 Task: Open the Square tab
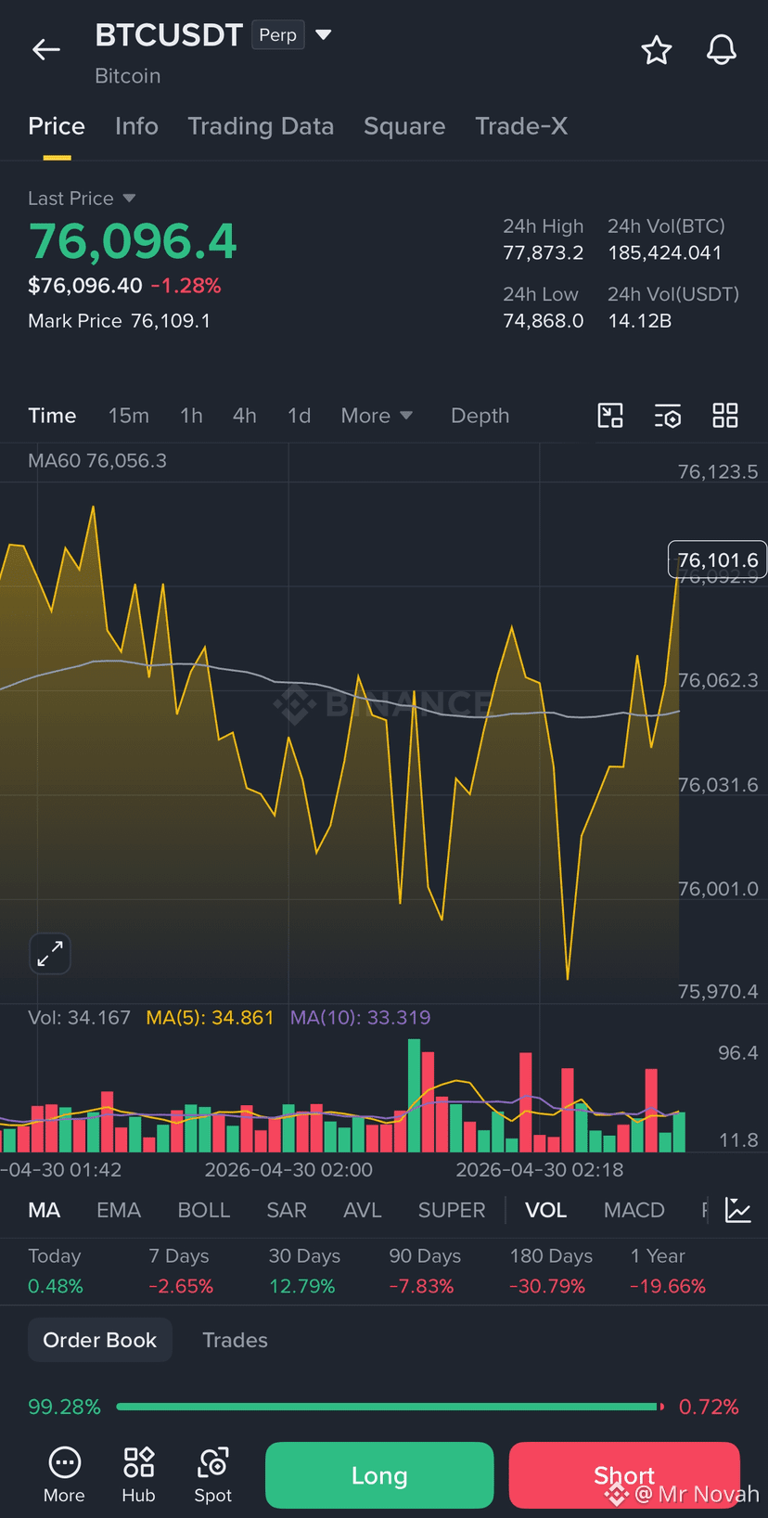[404, 126]
